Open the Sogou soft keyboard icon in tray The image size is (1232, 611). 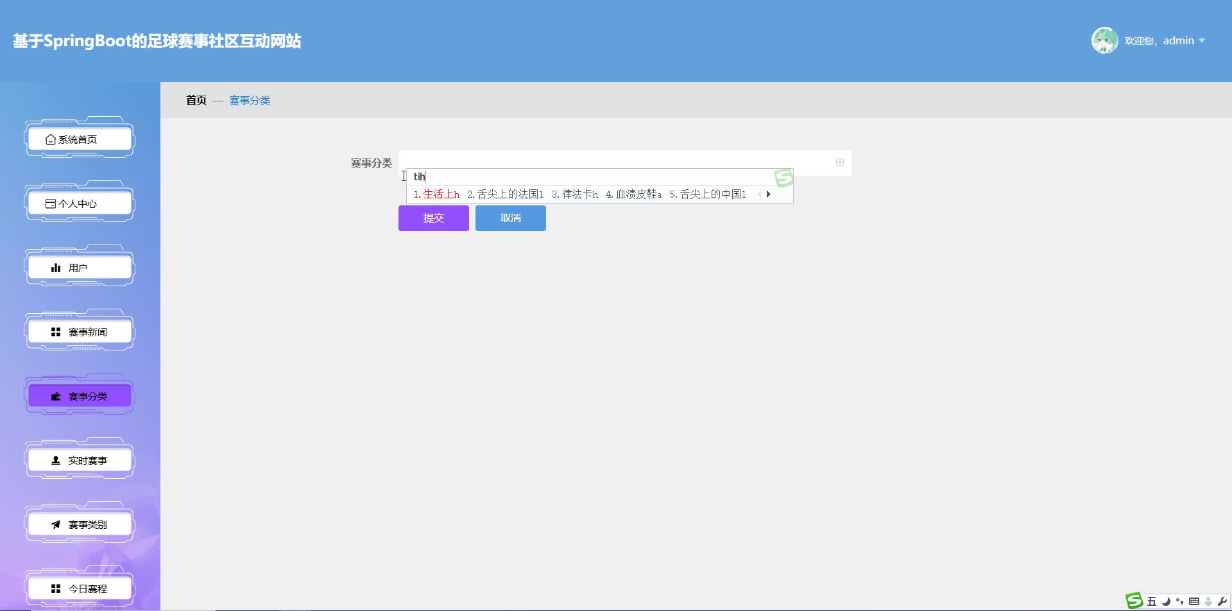[1194, 601]
